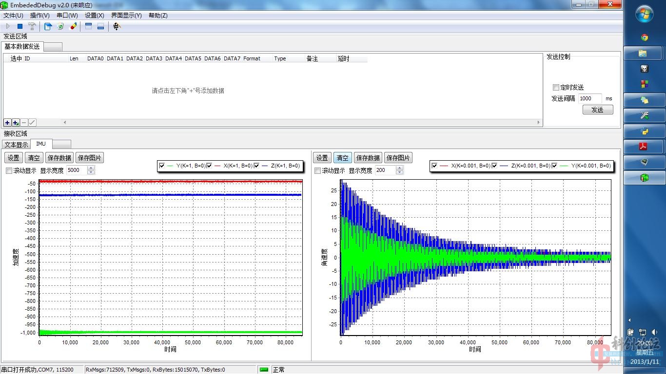Click the 发送间隔 input field showing 1000
This screenshot has width=666, height=374.
[590, 98]
